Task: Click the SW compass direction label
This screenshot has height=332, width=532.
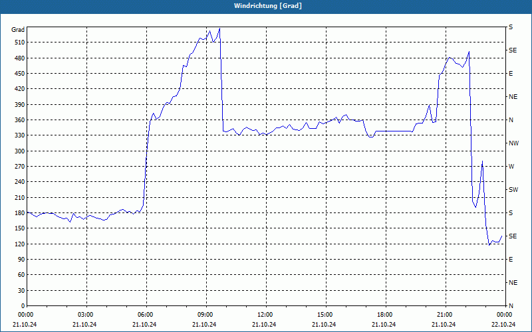Action: (x=513, y=190)
